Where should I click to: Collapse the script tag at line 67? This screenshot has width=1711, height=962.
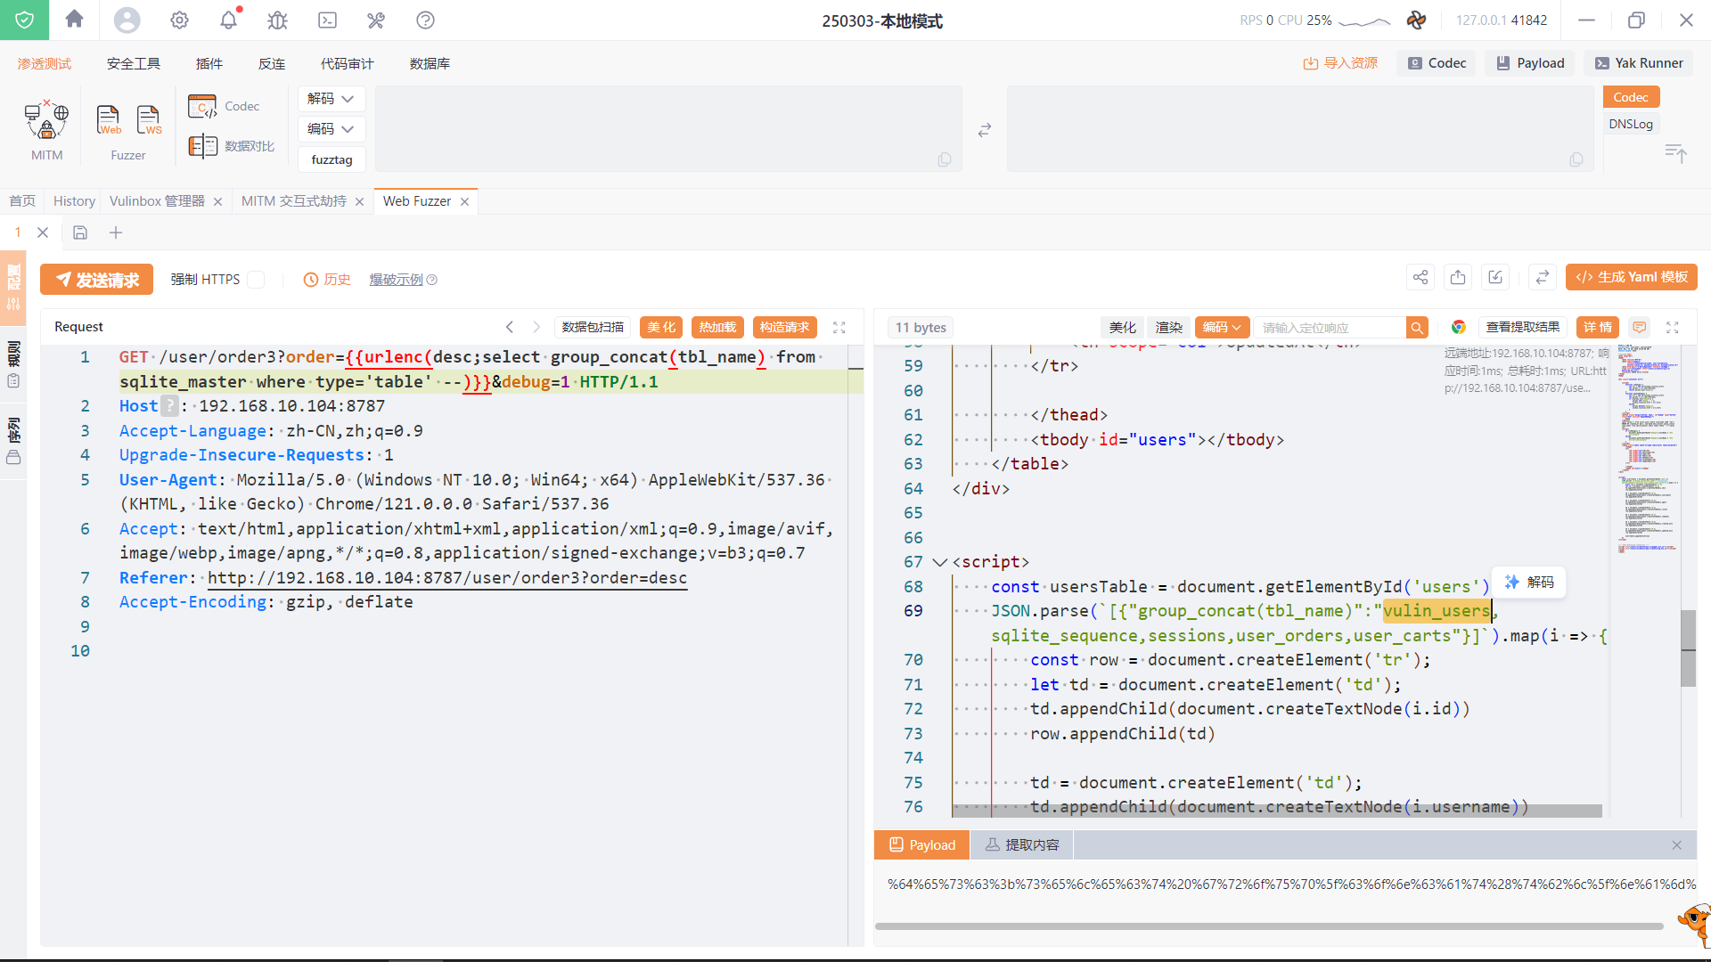[x=938, y=562]
